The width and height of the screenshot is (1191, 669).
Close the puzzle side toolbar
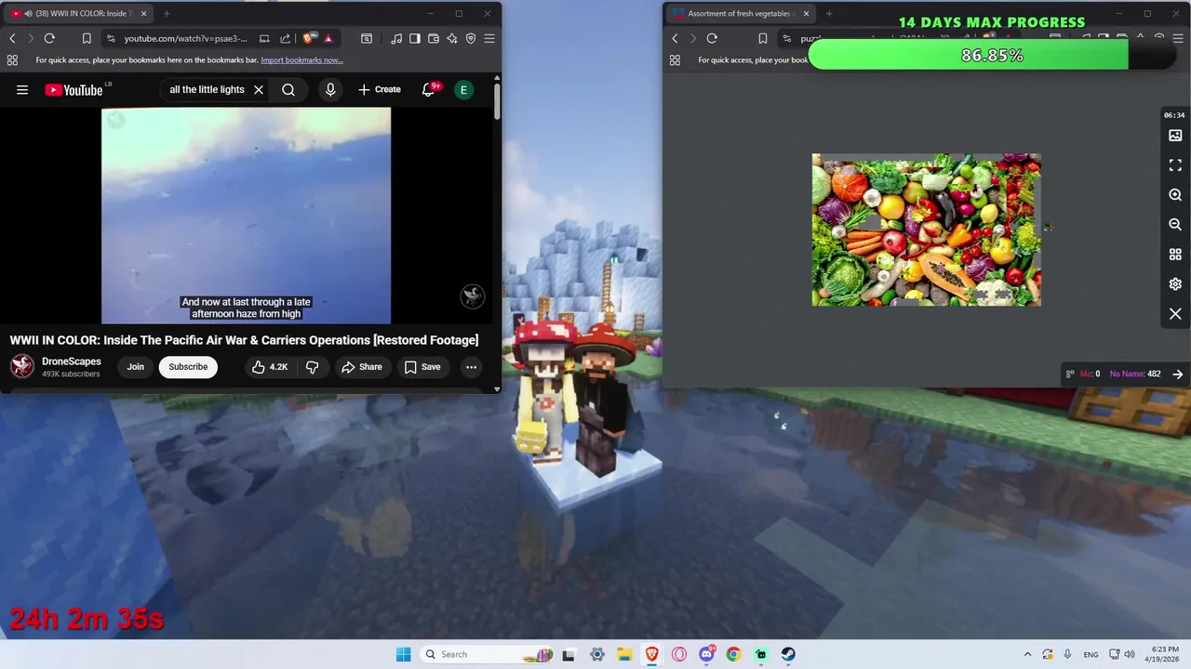click(1175, 314)
